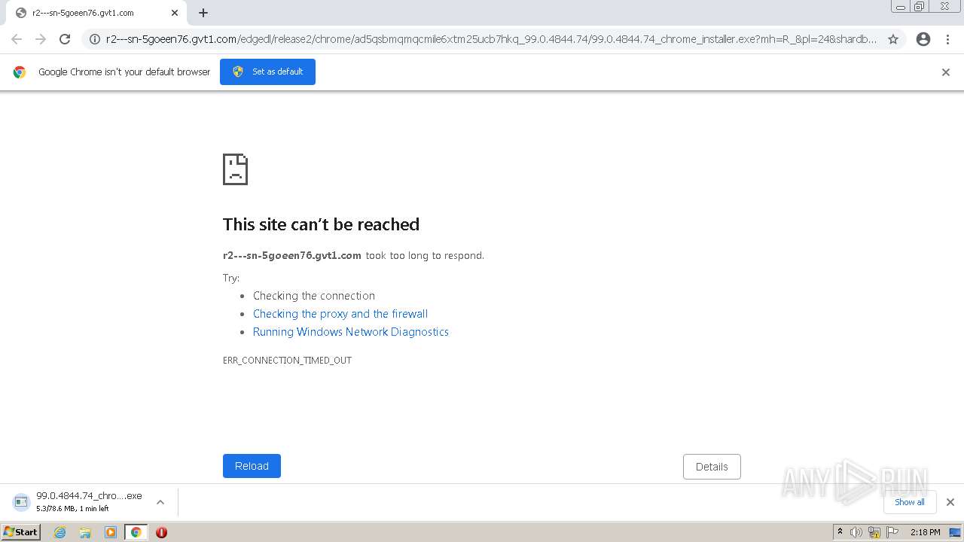This screenshot has height=542, width=964.
Task: Click the This site can't be reached heading
Action: pos(321,224)
